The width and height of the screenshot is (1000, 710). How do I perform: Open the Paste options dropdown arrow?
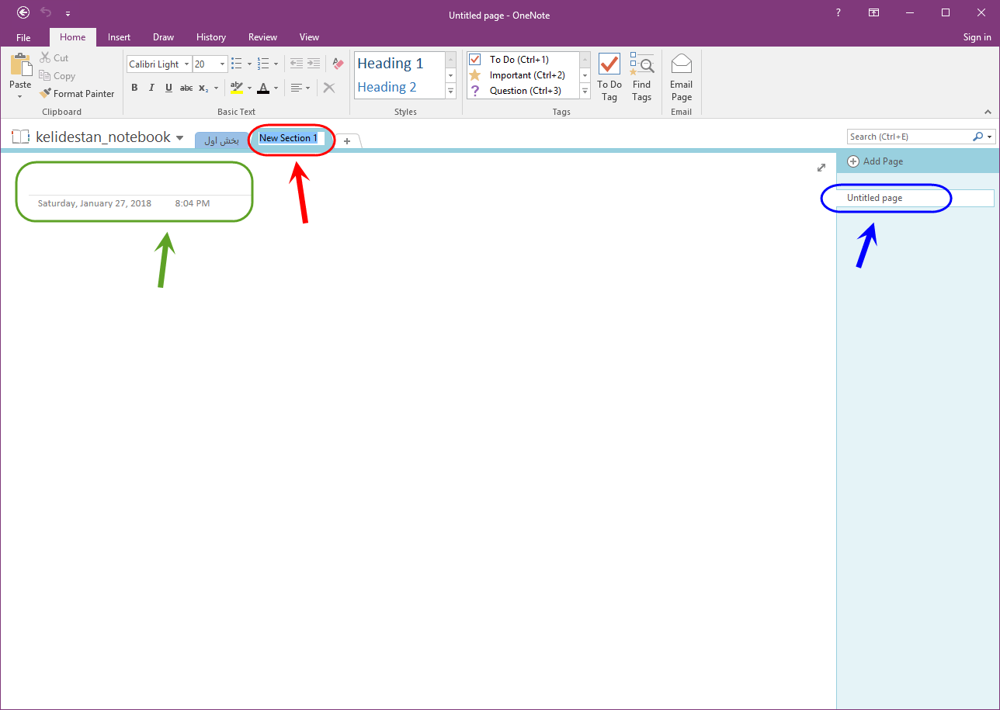[20, 97]
